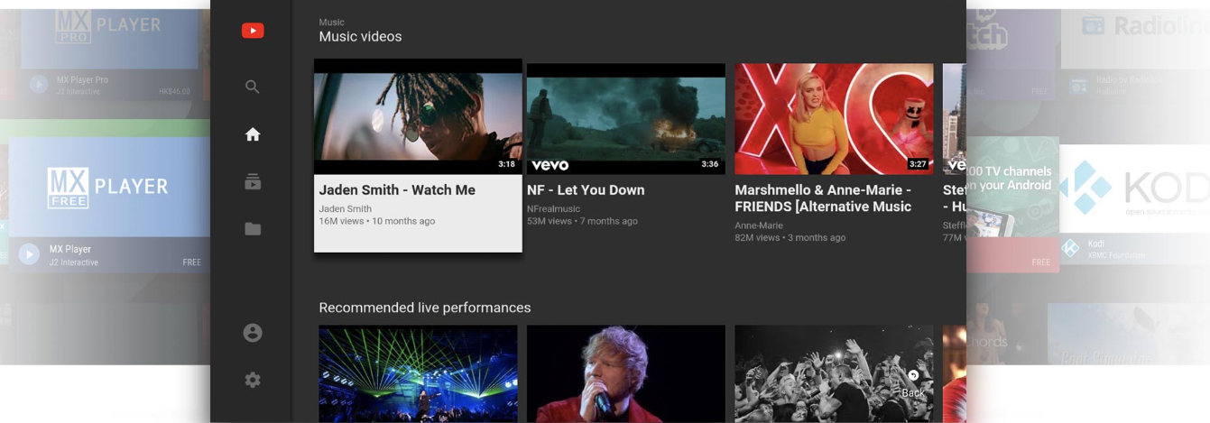This screenshot has height=423, width=1210.
Task: Open the MX Player Free app tile
Action: coord(108,205)
